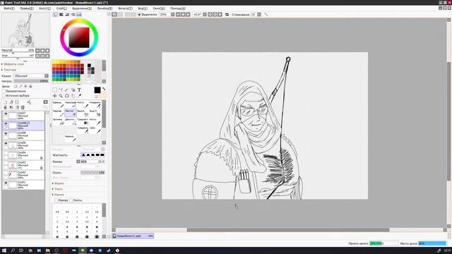The width and height of the screenshot is (452, 254).
Task: Select the Rotate view tool
Action: 67,96
